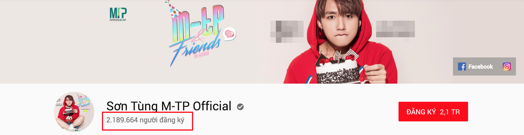
Task: Click the colorful M-tP lettering in the banner
Action: (198, 24)
